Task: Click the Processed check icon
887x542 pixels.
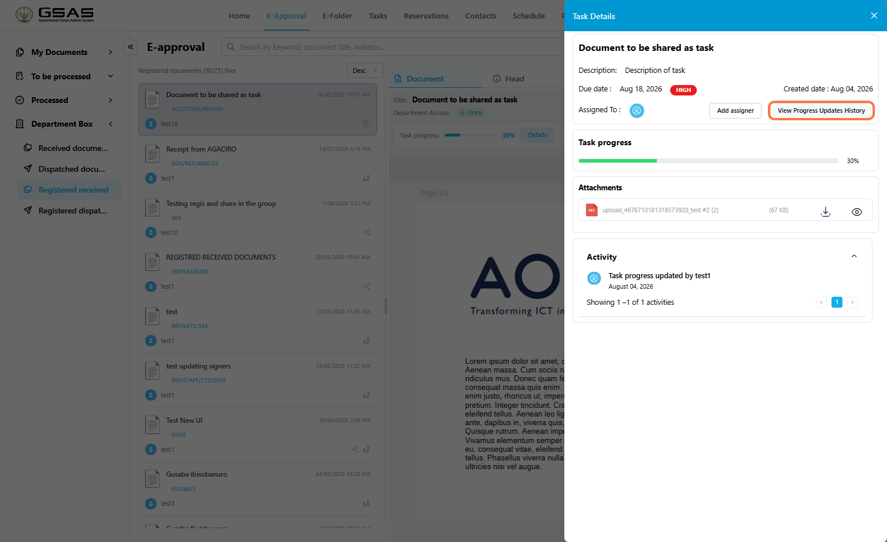Action: (20, 100)
